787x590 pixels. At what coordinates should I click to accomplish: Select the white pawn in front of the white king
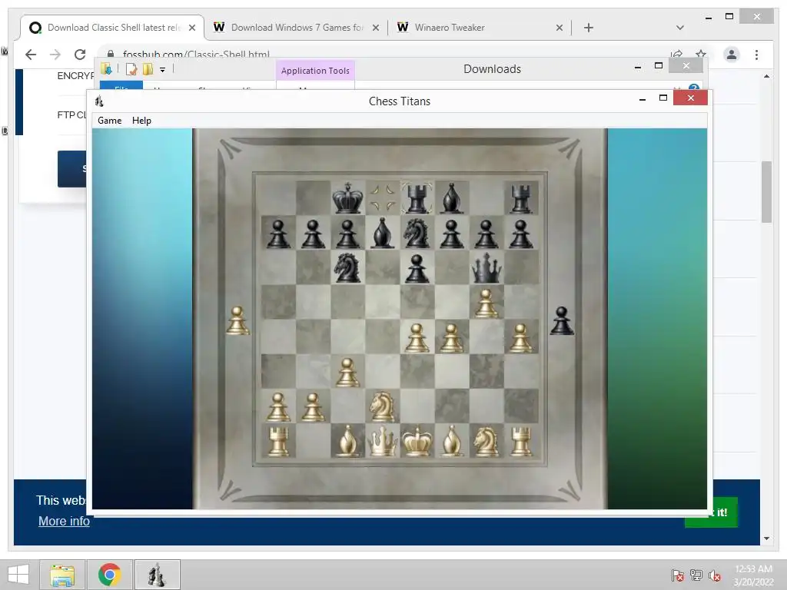[417, 338]
